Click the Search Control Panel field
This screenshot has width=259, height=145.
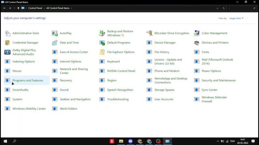[243, 8]
